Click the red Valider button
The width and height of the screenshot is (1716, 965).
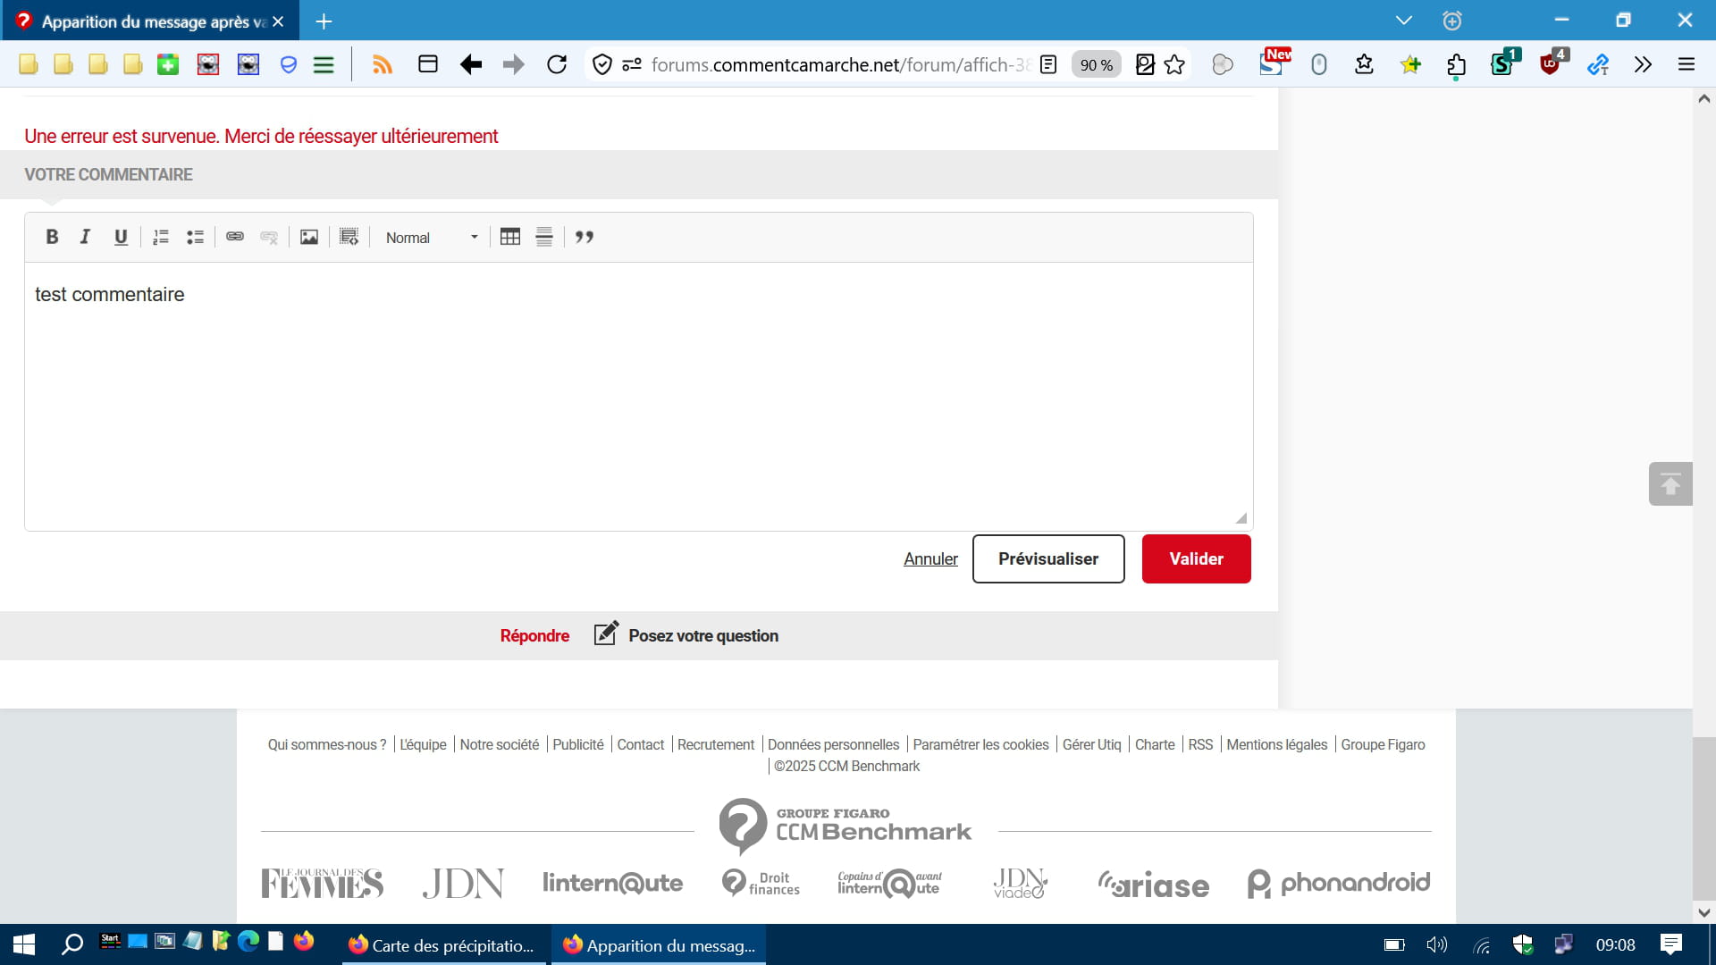point(1197,559)
